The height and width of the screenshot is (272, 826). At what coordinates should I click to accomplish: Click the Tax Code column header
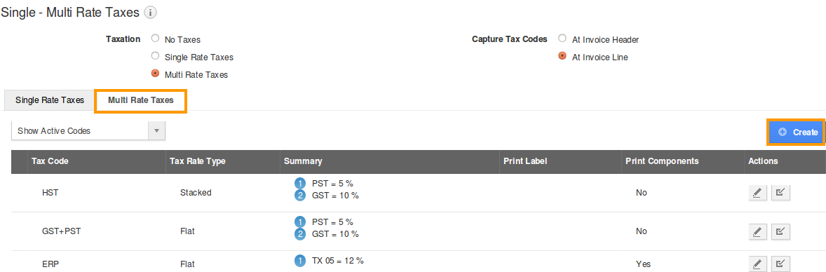pos(50,161)
